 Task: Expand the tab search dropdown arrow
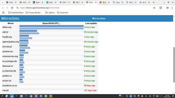pyautogui.click(x=3, y=2)
